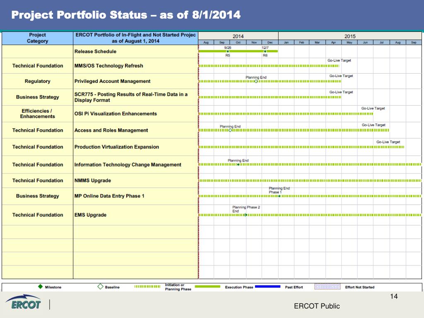Click the blue Past Effort legend swatch
The height and width of the screenshot is (318, 424).
click(268, 287)
